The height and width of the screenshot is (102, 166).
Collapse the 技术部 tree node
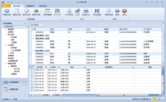coord(6,35)
